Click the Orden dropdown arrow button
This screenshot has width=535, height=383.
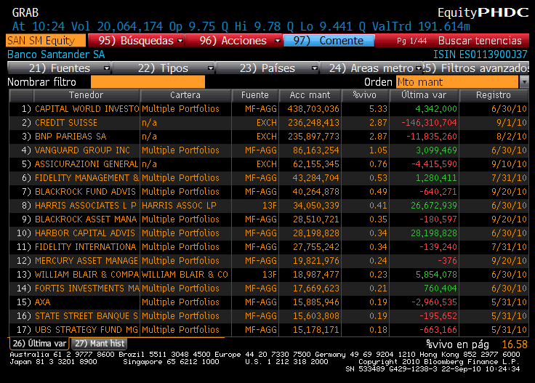[524, 82]
